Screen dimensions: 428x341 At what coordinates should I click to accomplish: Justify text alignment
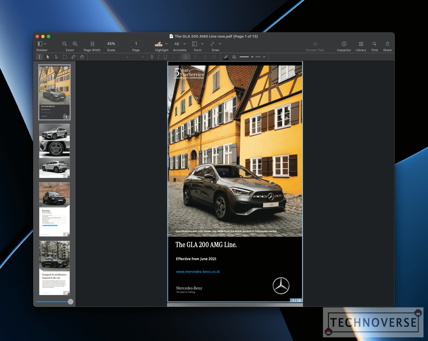coord(214,57)
